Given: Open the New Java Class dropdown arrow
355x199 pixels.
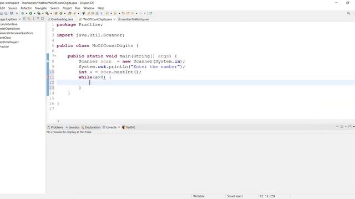Looking at the screenshot, I should click(x=65, y=13).
